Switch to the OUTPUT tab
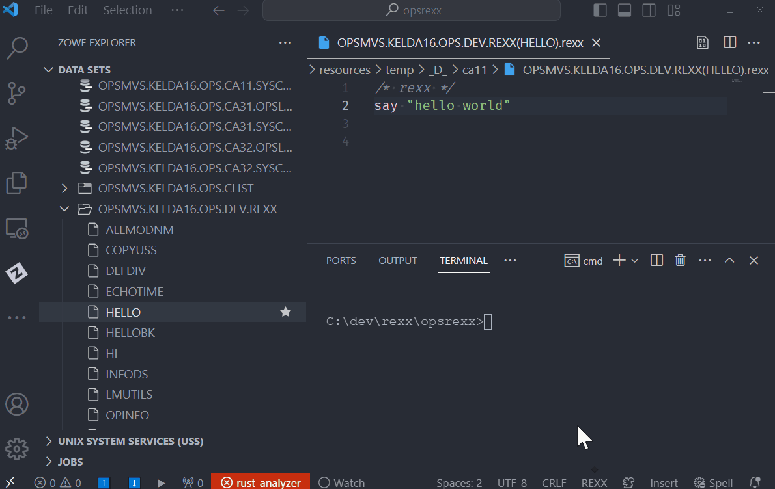The width and height of the screenshot is (775, 489). click(397, 259)
